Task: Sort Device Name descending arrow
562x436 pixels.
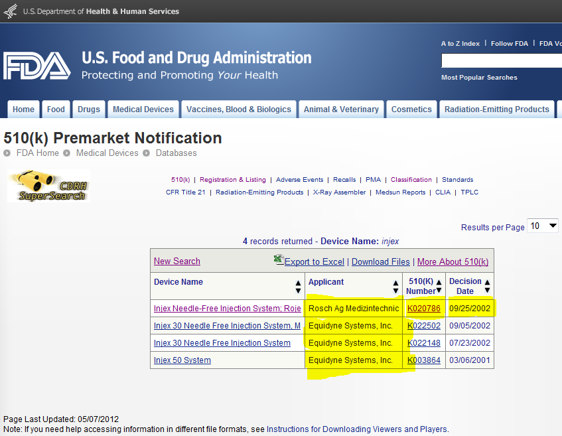Action: click(298, 291)
